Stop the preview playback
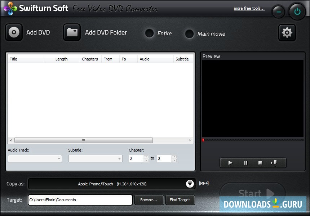The height and width of the screenshot is (216, 310). [x=260, y=163]
